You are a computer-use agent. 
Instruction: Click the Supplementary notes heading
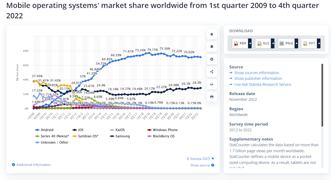251,139
